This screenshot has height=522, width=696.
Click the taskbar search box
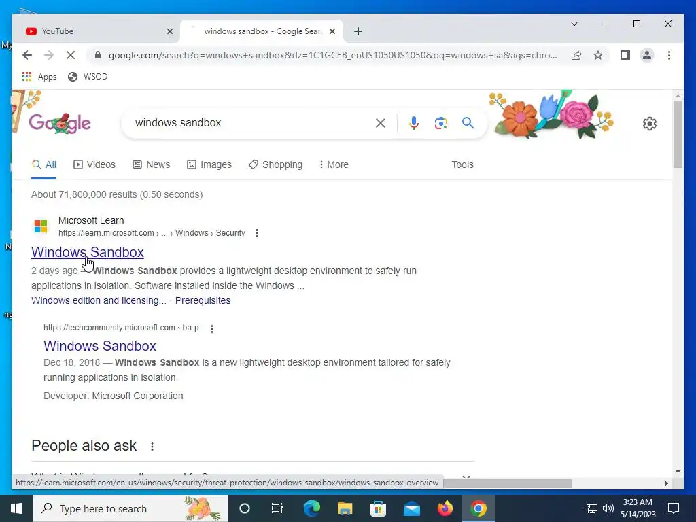click(x=130, y=508)
